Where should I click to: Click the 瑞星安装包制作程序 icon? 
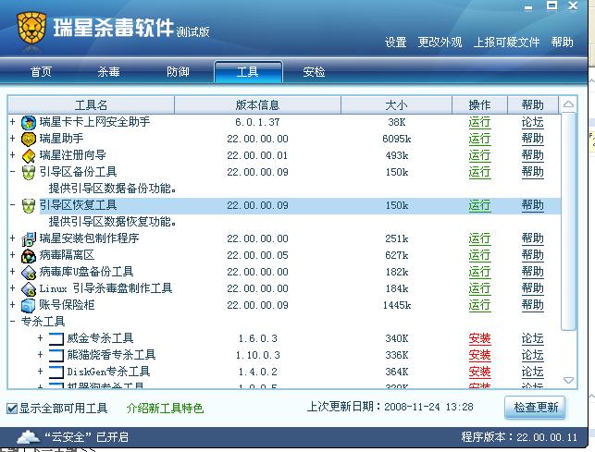[29, 238]
